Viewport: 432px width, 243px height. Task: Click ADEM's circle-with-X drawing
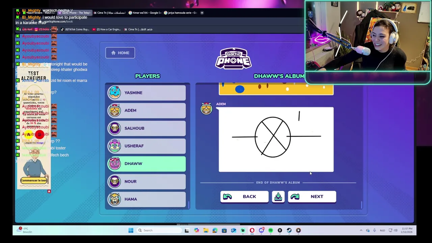(276, 139)
